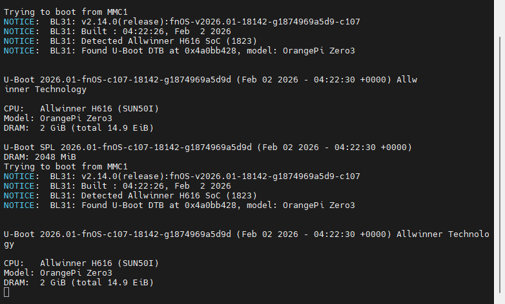Click the wrapped "gy" fragment near the bottom
505x304 pixels.
[x=9, y=244]
